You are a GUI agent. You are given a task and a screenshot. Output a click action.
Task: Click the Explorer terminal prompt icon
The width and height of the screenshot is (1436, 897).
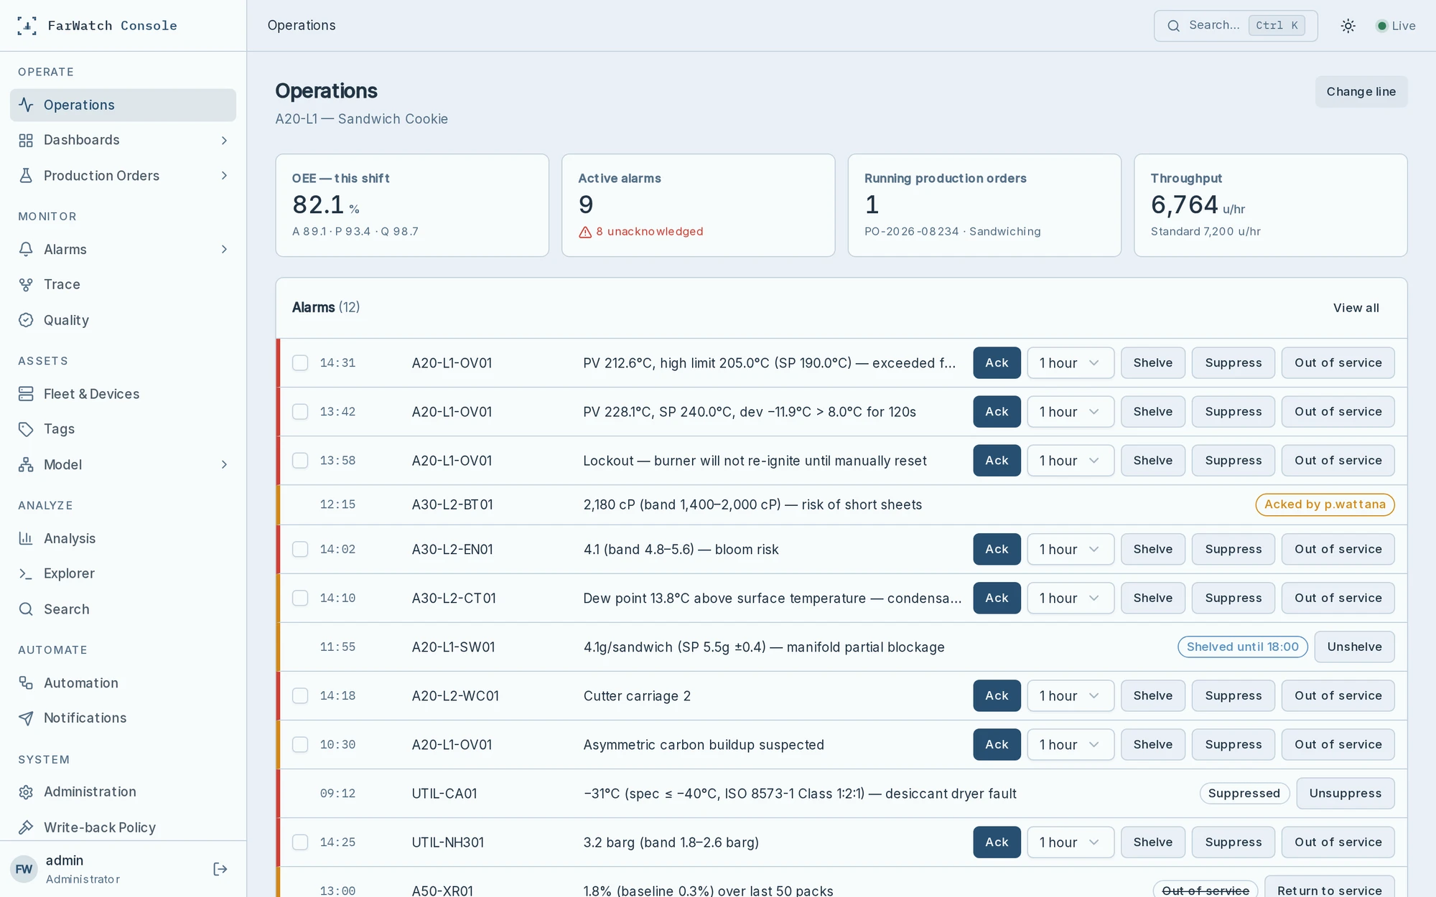click(26, 573)
